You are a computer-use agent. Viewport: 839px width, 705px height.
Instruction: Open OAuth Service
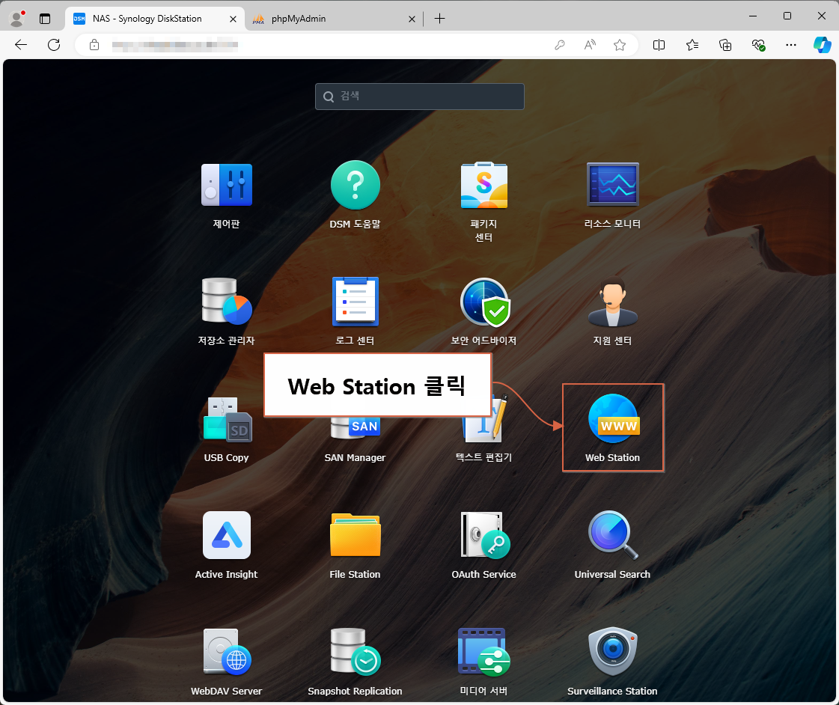pos(485,535)
